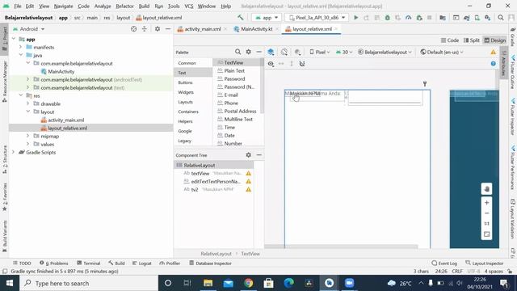Image resolution: width=517 pixels, height=291 pixels.
Task: Expand the manifests folder
Action: point(21,47)
